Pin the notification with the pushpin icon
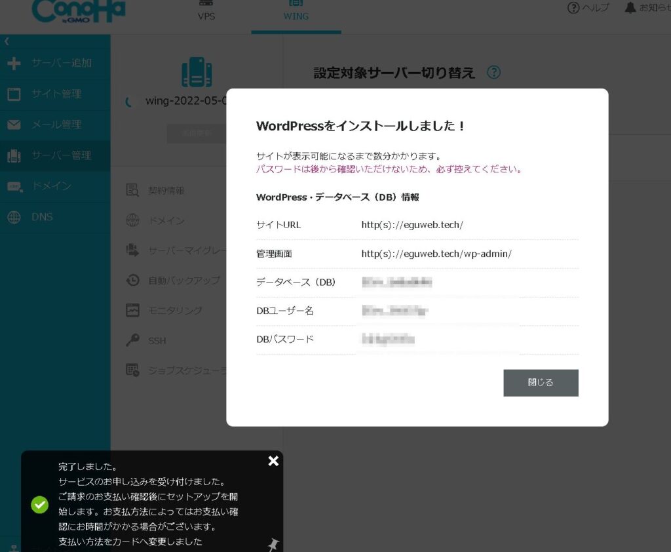The width and height of the screenshot is (671, 552). coord(273,543)
